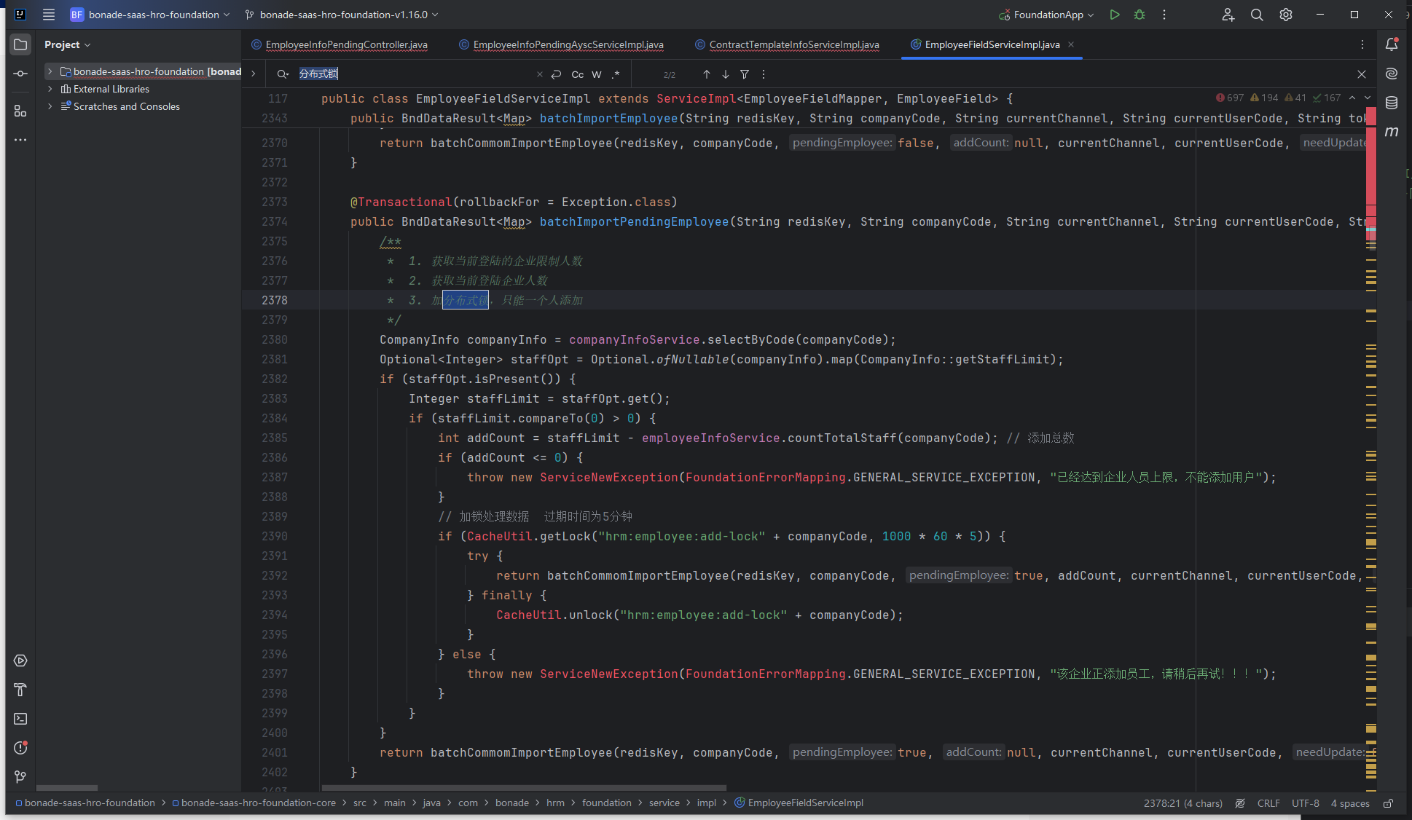Click UTF-8 encoding setting

click(1306, 803)
